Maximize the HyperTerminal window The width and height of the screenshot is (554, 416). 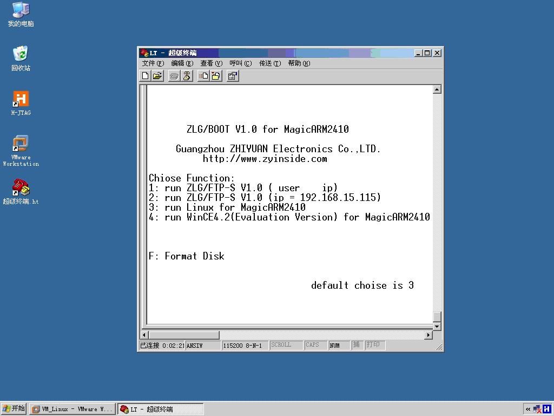[x=427, y=53]
